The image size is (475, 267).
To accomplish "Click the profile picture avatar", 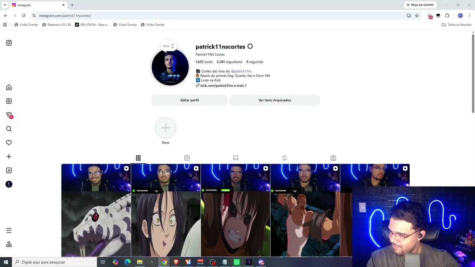I will pyautogui.click(x=170, y=67).
